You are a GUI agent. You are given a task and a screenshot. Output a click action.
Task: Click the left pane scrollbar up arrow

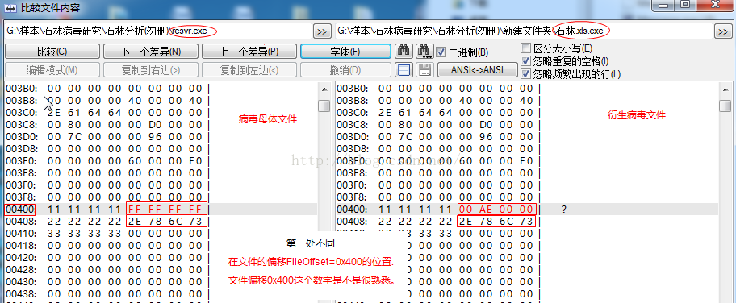[324, 89]
